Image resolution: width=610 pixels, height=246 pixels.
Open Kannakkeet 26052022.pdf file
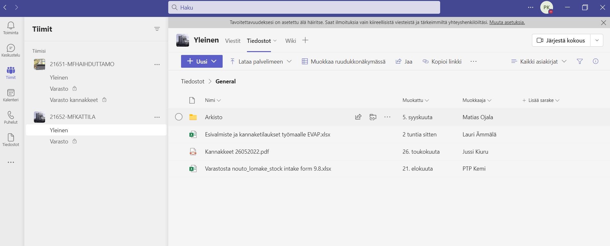pos(237,152)
